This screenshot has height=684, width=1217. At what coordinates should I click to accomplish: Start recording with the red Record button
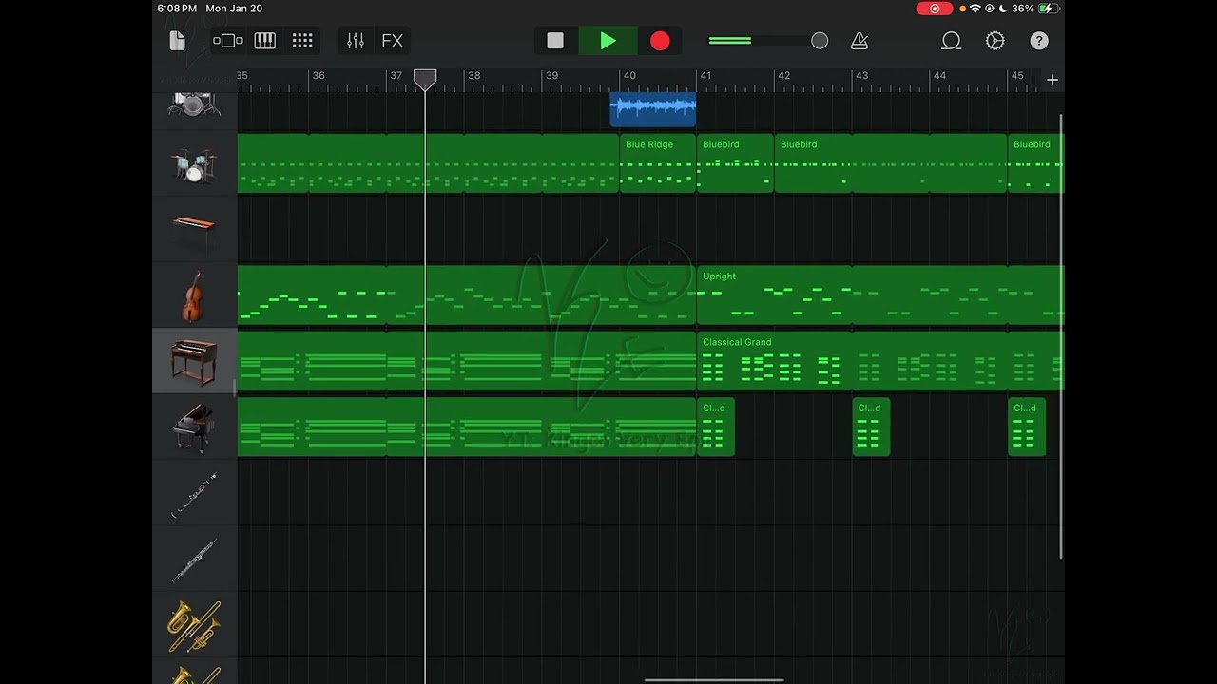pos(660,41)
